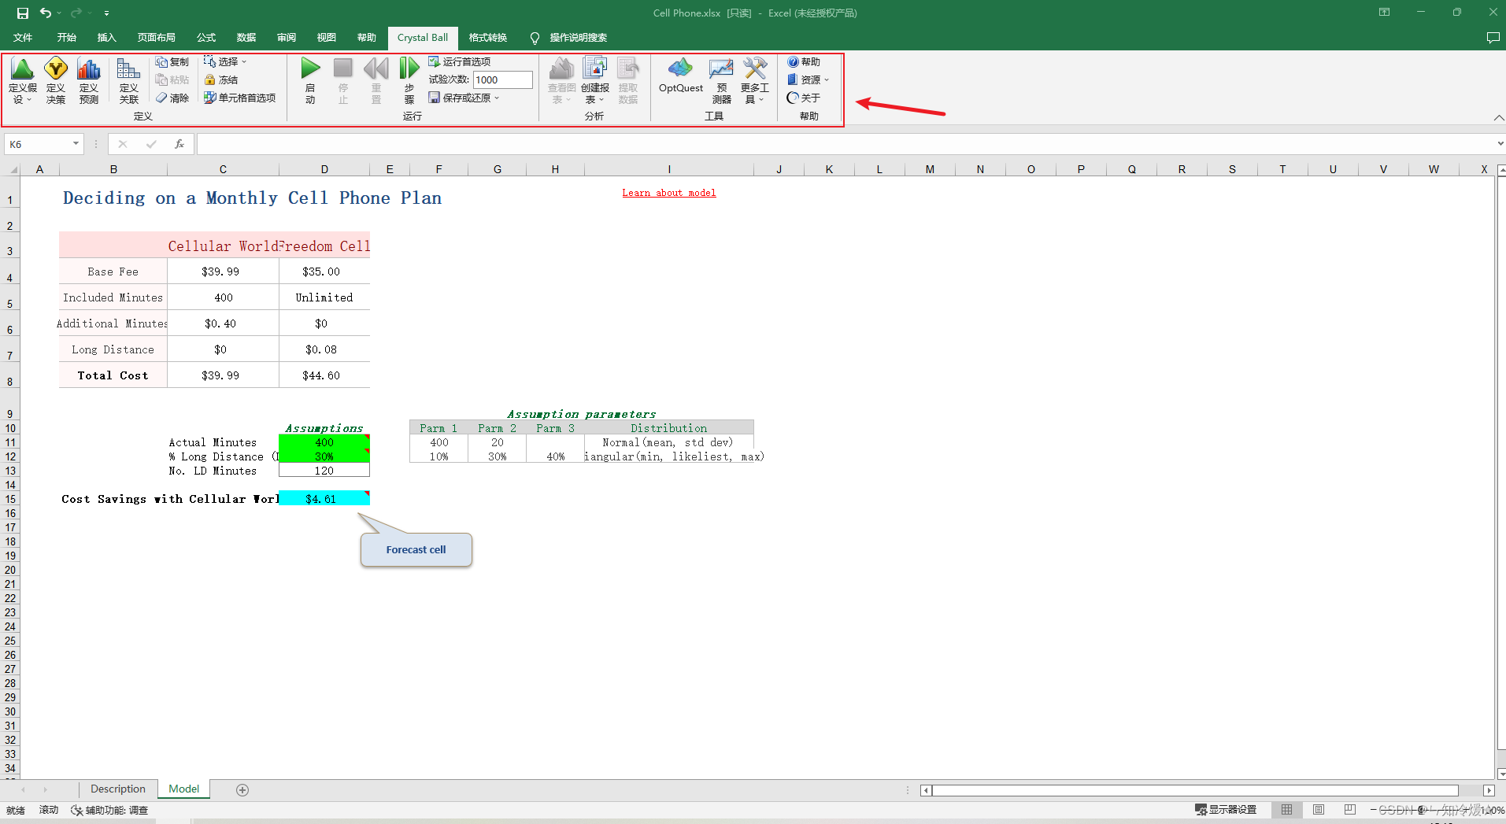This screenshot has width=1506, height=824.
Task: Open Cell Preferences (单元格首选项)
Action: tap(240, 98)
